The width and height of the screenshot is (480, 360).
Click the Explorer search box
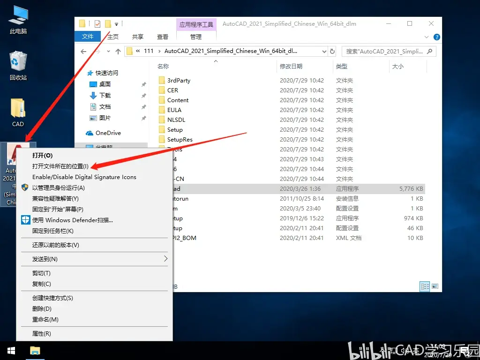click(389, 52)
